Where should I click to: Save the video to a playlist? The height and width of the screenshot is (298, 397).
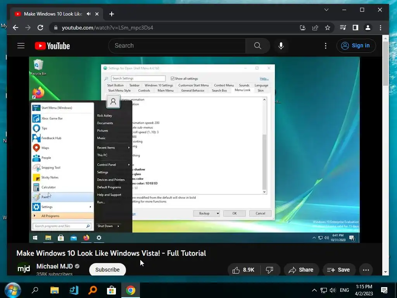(x=338, y=270)
